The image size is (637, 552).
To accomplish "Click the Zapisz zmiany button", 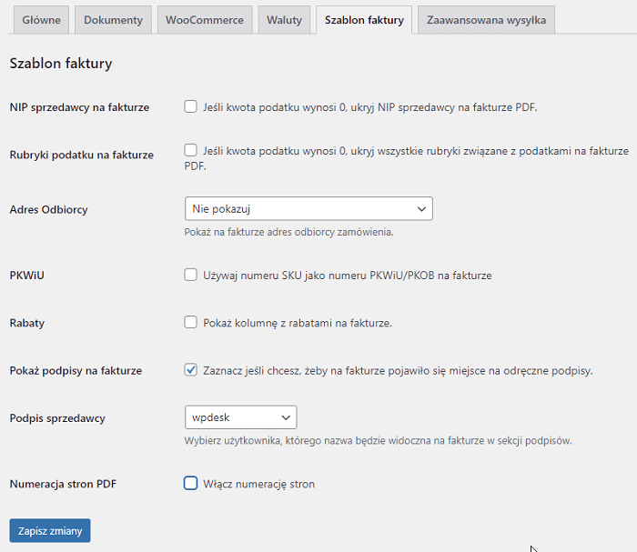I will tap(50, 530).
